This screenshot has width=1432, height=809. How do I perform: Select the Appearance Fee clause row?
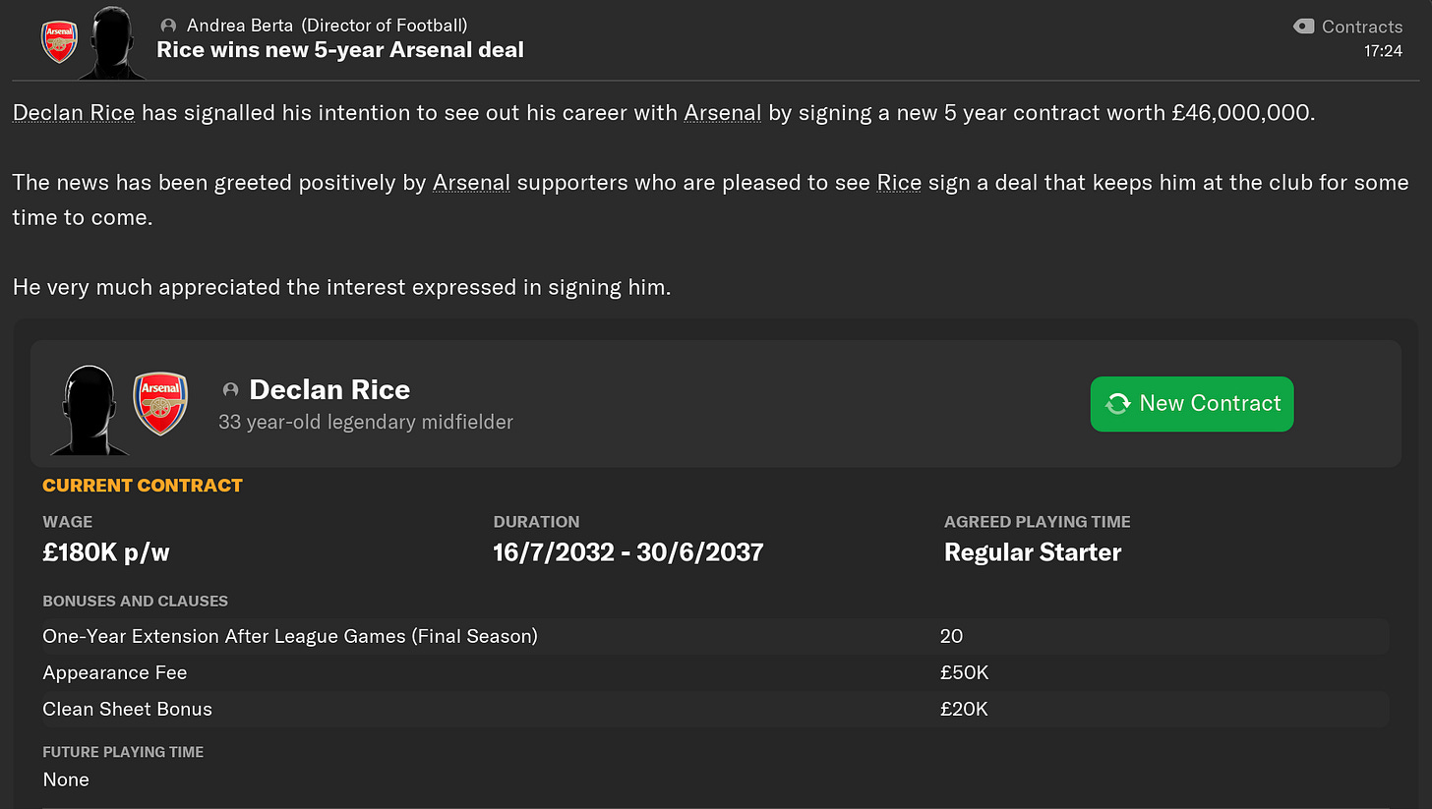point(715,672)
